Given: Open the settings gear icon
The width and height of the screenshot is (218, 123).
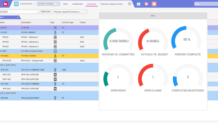Looking at the screenshot, I should pos(146,4).
